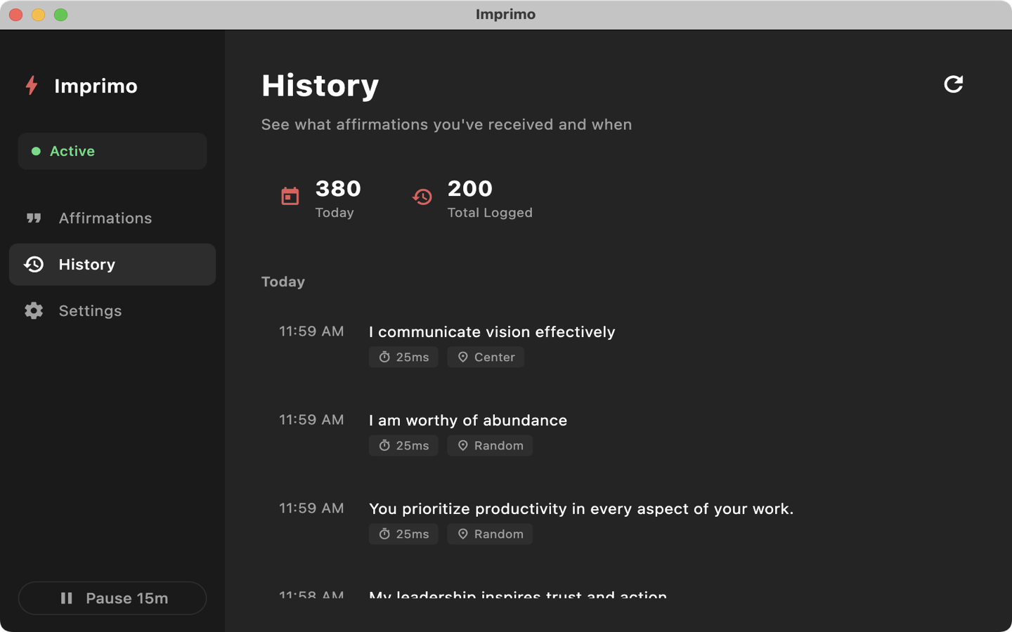Click the Active status button
The image size is (1012, 632).
(112, 150)
